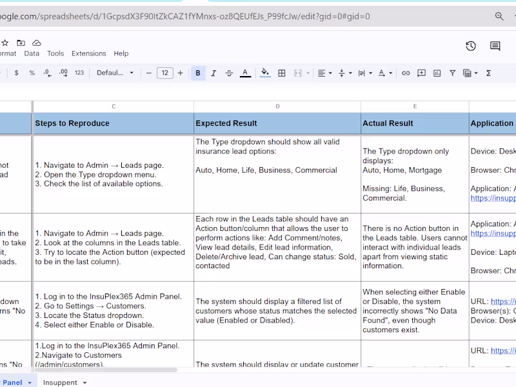
Task: Open text wrapping dropdown
Action: click(x=365, y=73)
